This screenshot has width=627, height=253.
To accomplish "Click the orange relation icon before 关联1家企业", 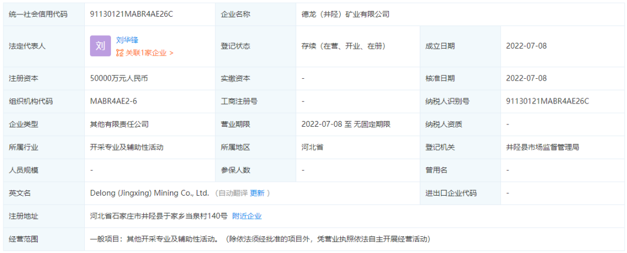I will click(120, 53).
